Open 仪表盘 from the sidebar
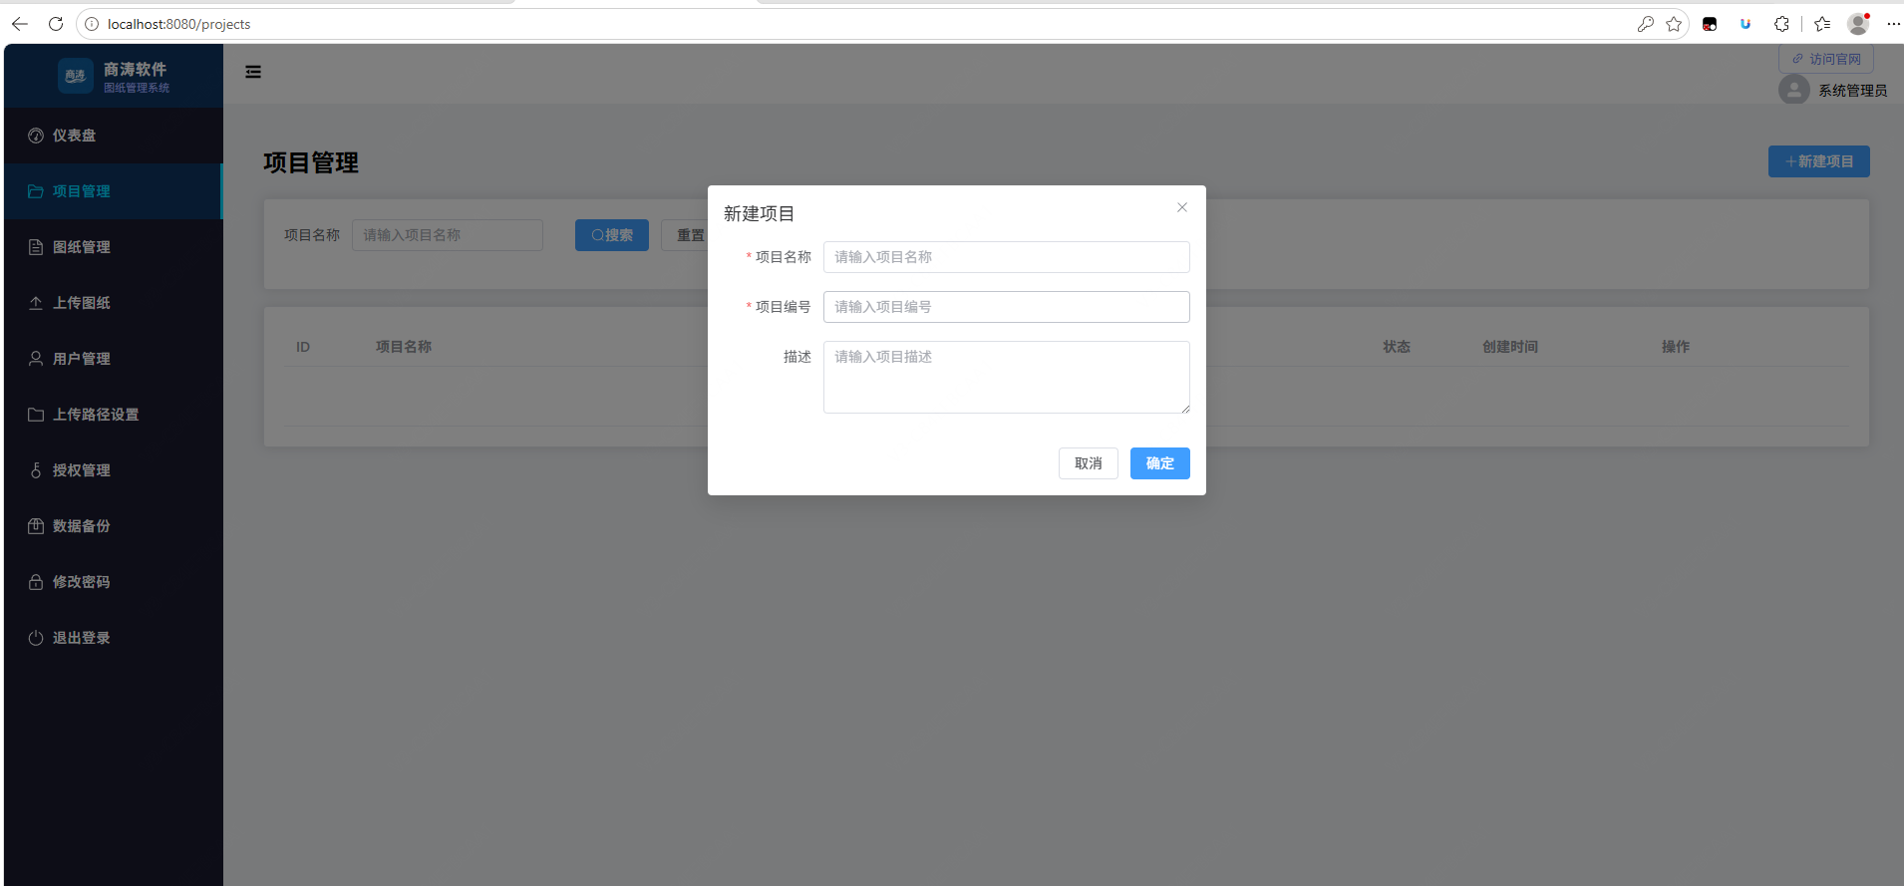Image resolution: width=1904 pixels, height=886 pixels. (113, 136)
